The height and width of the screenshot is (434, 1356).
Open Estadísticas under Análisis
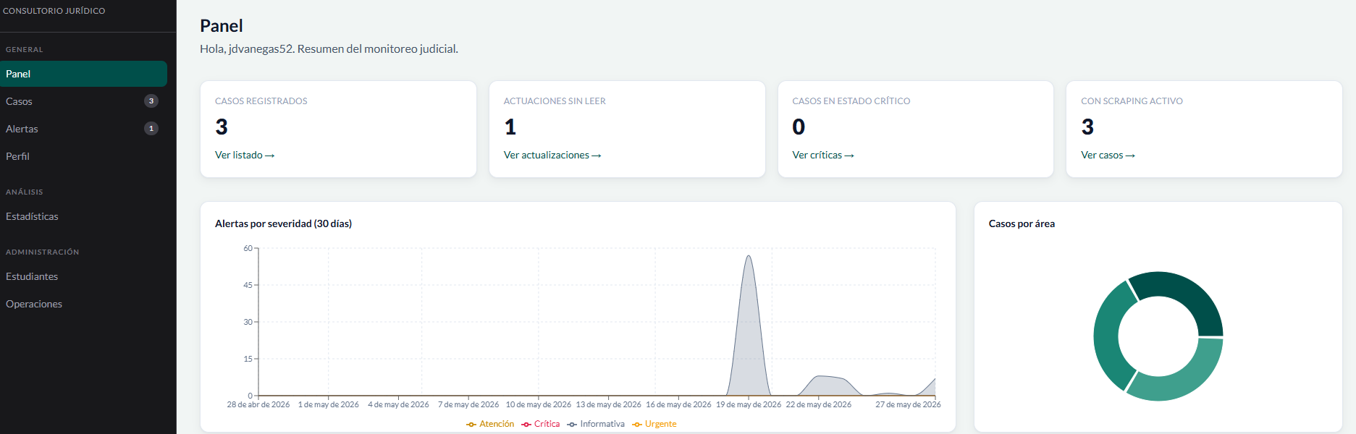coord(83,216)
